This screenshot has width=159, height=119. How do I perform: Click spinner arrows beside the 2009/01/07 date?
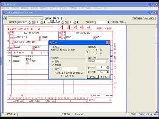tap(30, 22)
